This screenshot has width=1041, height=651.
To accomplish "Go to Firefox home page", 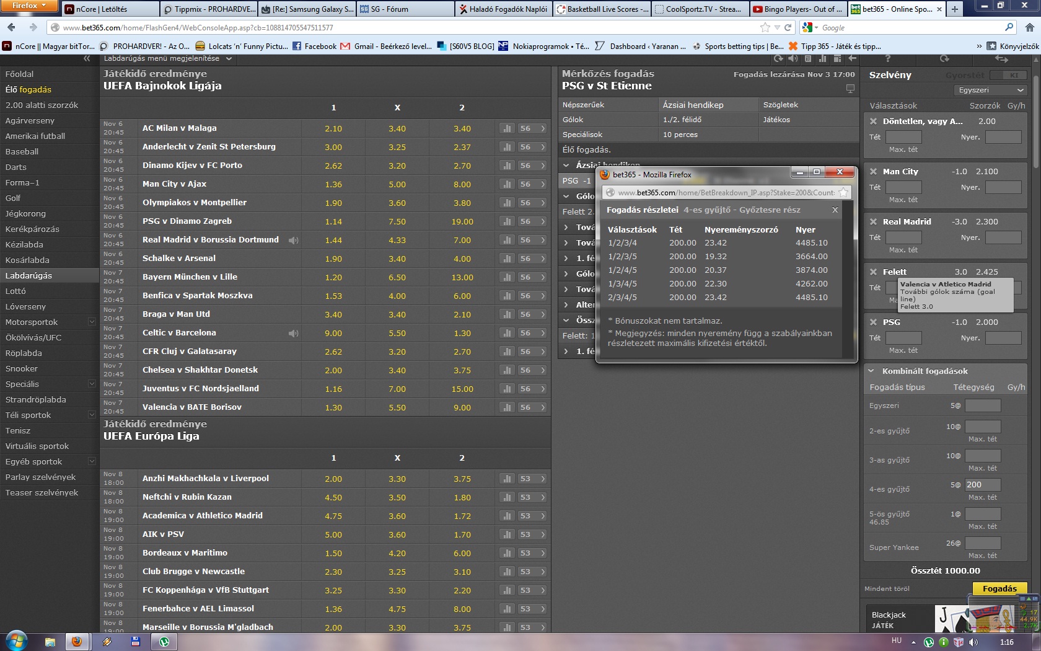I will click(1029, 27).
